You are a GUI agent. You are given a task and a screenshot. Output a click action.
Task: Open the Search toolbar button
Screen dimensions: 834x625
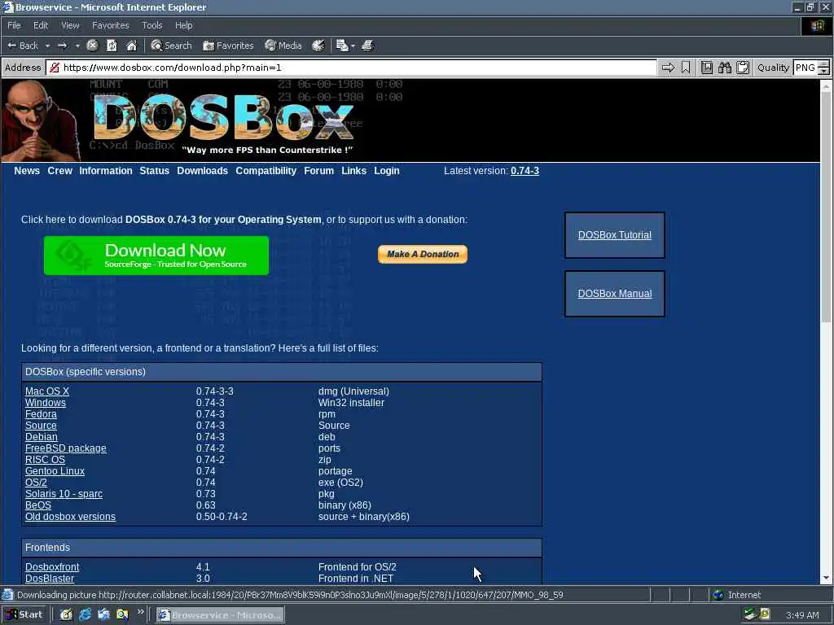(x=171, y=46)
